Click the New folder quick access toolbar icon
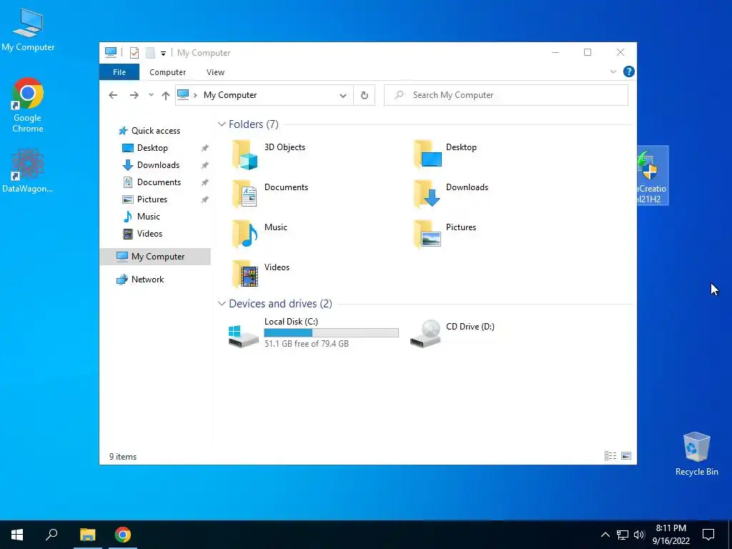 [x=150, y=53]
